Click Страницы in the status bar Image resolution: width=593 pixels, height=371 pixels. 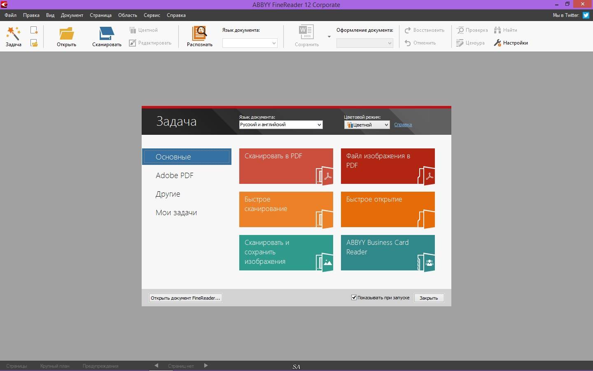16,366
